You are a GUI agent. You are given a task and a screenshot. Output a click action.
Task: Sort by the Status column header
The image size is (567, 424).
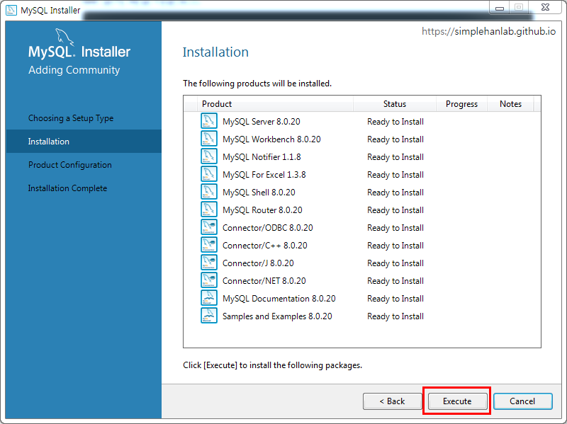click(395, 104)
